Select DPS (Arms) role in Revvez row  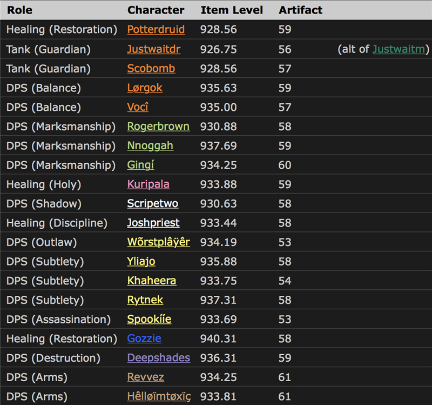tap(37, 377)
